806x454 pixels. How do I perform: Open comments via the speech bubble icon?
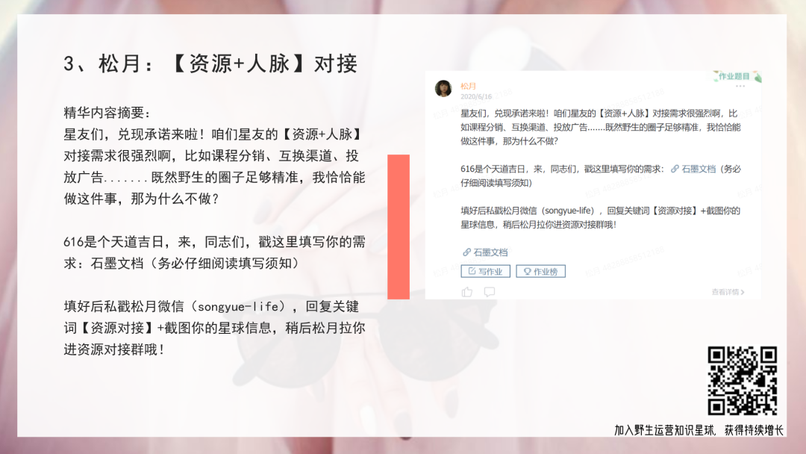[490, 292]
